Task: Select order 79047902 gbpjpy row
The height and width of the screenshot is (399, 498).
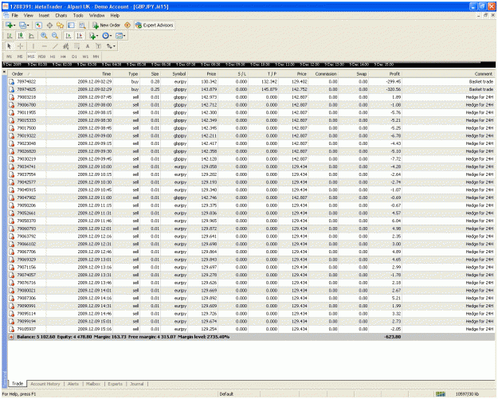Action: 251,198
